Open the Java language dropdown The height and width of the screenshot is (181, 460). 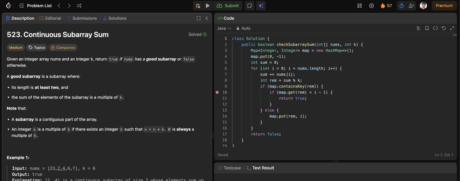pyautogui.click(x=224, y=28)
